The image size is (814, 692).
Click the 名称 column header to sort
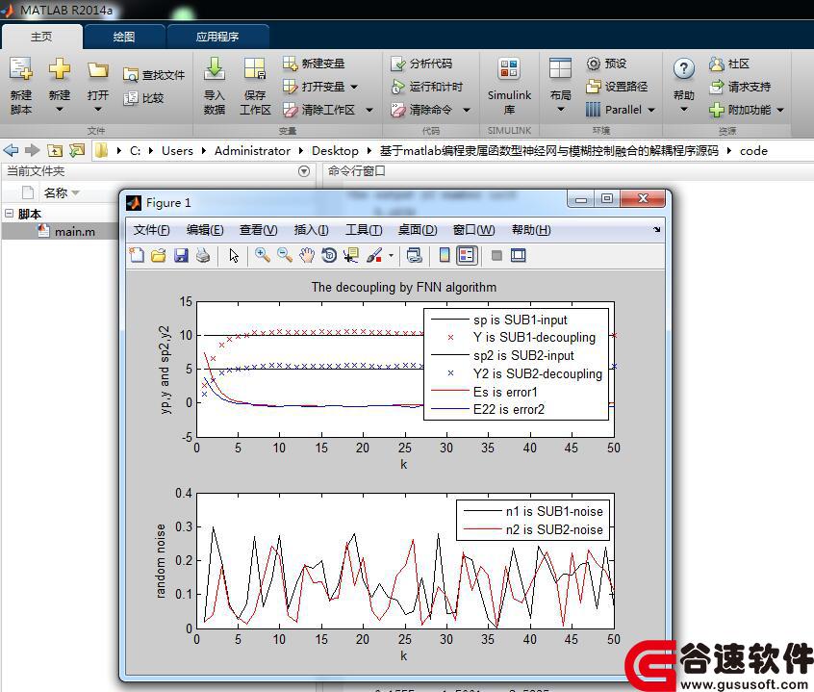(56, 192)
